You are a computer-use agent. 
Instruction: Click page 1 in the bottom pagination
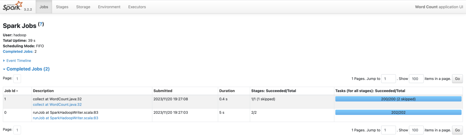[x=17, y=130]
